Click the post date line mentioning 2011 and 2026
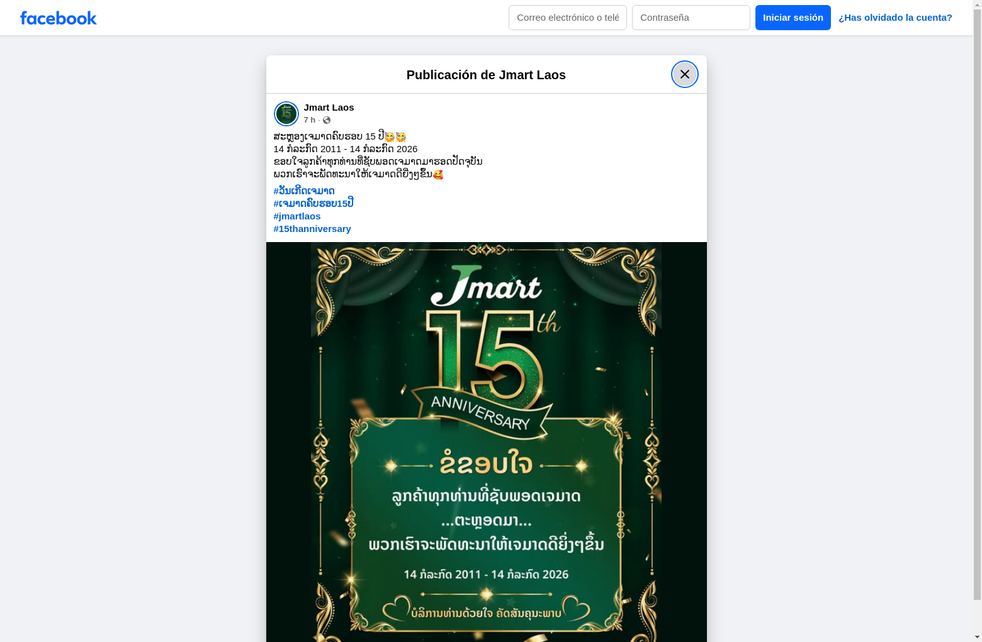 pyautogui.click(x=346, y=149)
